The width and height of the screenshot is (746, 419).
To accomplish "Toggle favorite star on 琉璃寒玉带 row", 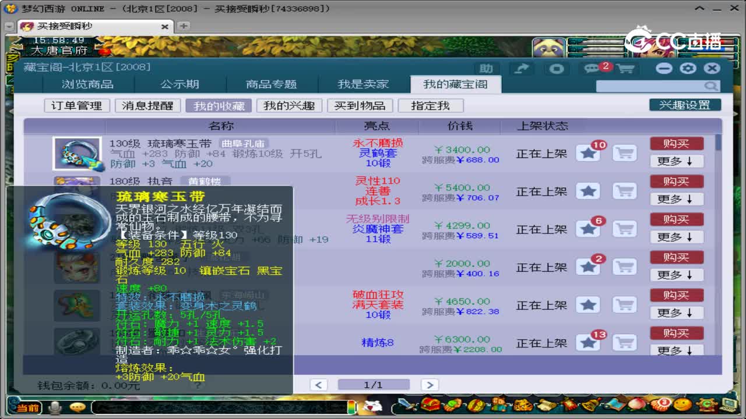I will tap(589, 154).
